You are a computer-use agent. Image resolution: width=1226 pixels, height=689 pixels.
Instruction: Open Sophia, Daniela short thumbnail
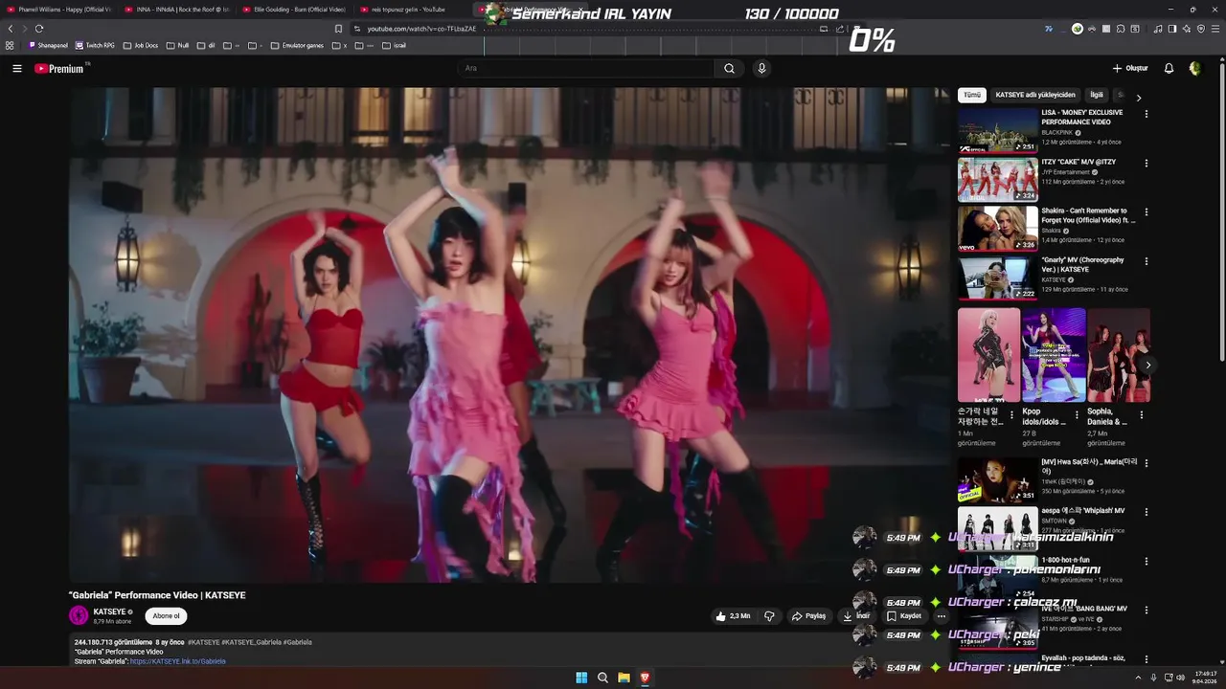click(1119, 355)
